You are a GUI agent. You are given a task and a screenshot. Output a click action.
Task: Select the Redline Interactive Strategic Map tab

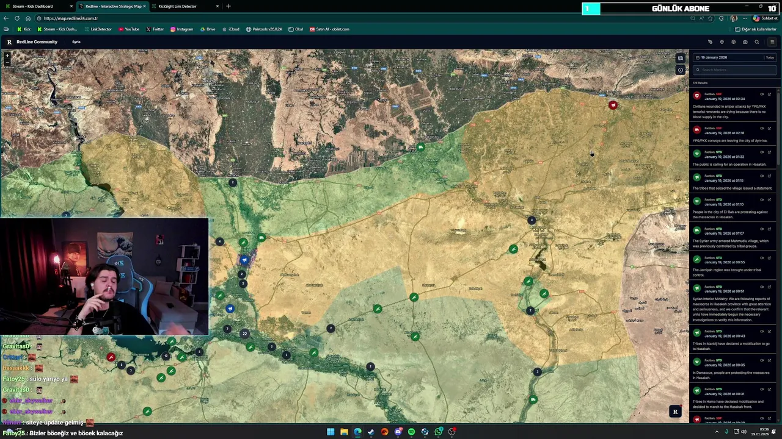(112, 6)
